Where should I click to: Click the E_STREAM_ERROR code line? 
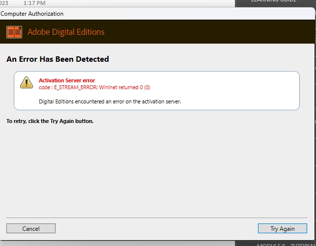94,87
